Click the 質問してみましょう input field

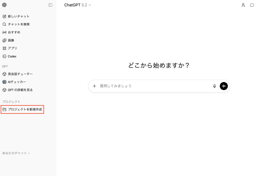(152, 86)
